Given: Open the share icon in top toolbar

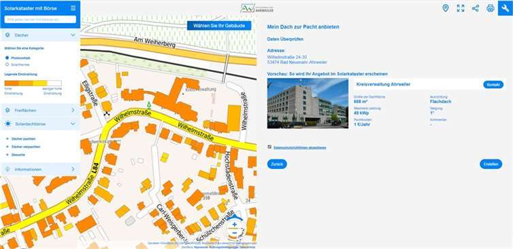Looking at the screenshot, I should click(x=476, y=8).
